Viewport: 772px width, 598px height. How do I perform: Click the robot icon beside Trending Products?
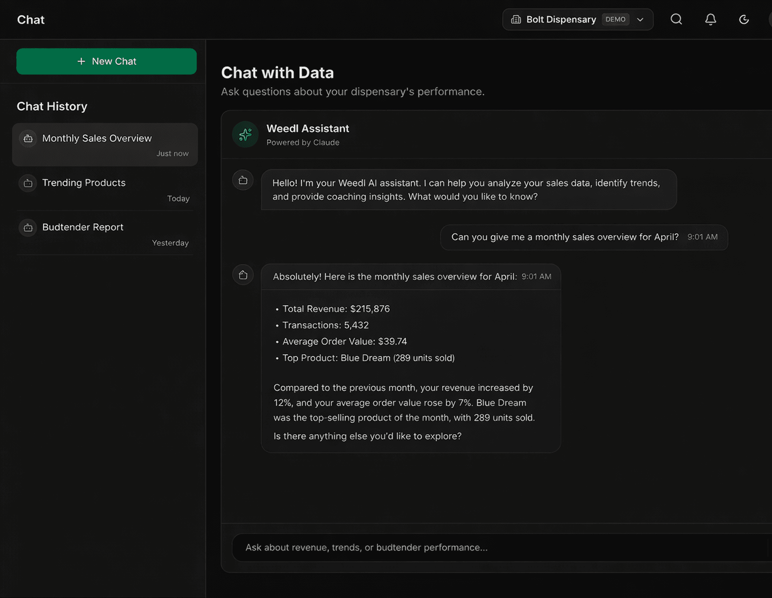(x=28, y=183)
